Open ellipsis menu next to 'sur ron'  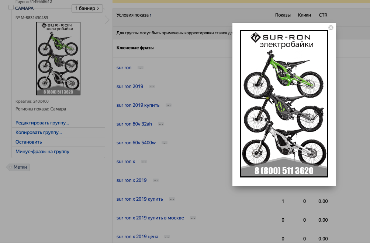pyautogui.click(x=141, y=68)
